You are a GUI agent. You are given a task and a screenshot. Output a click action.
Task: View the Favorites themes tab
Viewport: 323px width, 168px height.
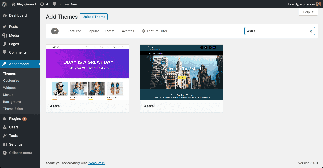coord(127,31)
